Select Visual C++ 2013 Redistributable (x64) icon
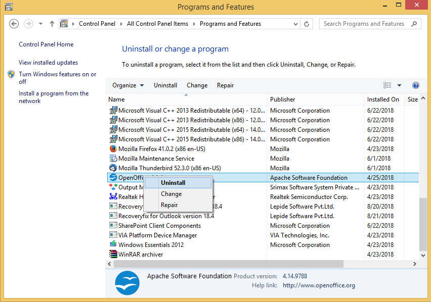This screenshot has width=431, height=302. (x=113, y=110)
